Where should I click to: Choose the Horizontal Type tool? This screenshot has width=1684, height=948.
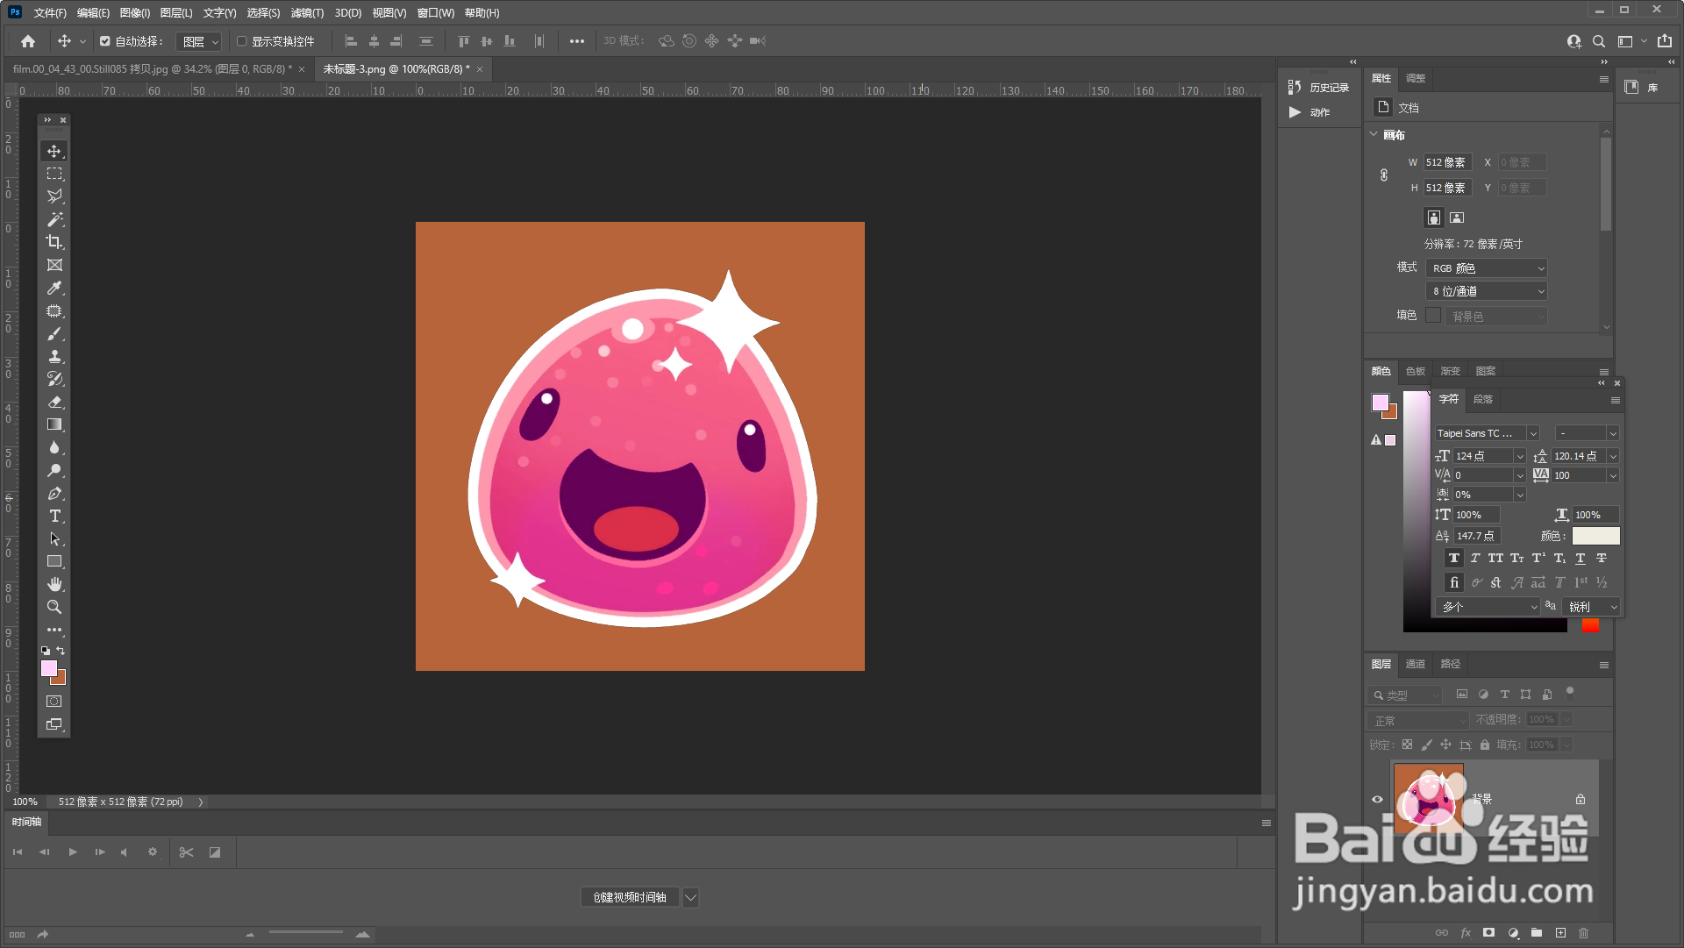54,516
